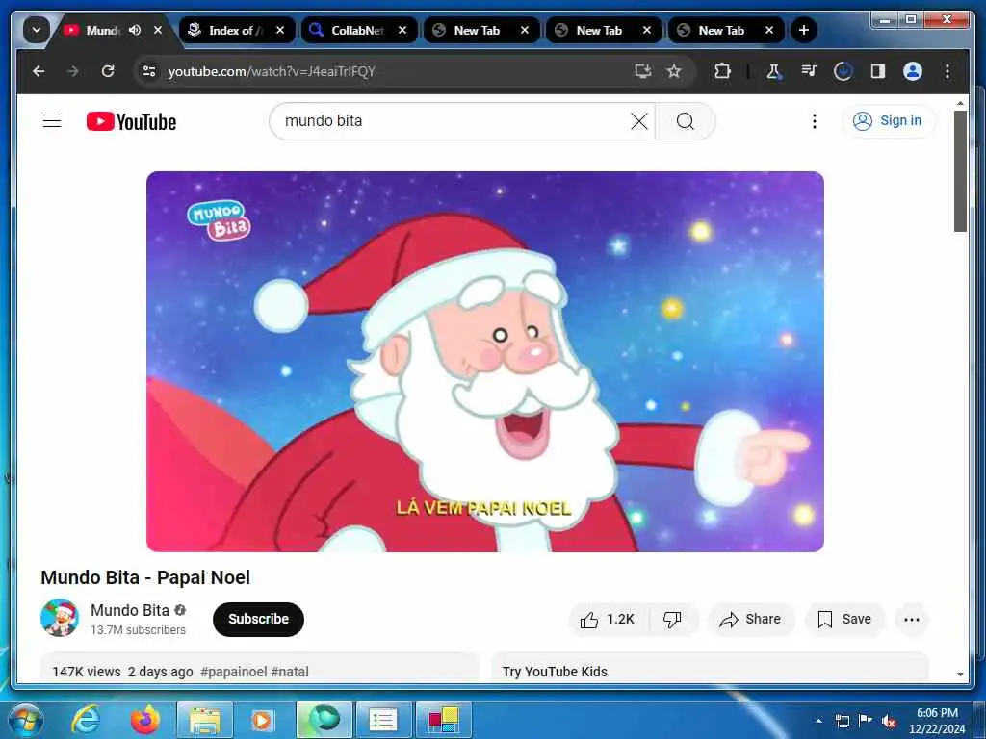The image size is (986, 739).
Task: Open the Extensions puzzle icon
Action: click(x=722, y=71)
